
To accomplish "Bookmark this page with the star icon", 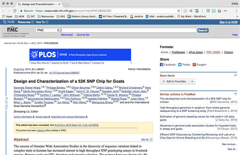I will tap(178, 10).
